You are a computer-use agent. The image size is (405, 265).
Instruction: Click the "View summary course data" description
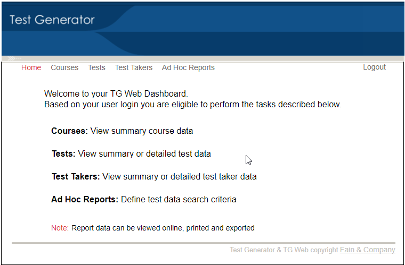pos(142,131)
